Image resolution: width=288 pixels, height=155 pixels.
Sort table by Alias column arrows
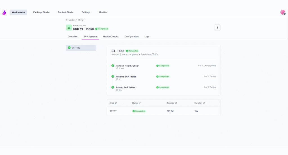[x=116, y=103]
